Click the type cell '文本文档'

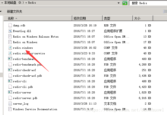tap(110, 104)
